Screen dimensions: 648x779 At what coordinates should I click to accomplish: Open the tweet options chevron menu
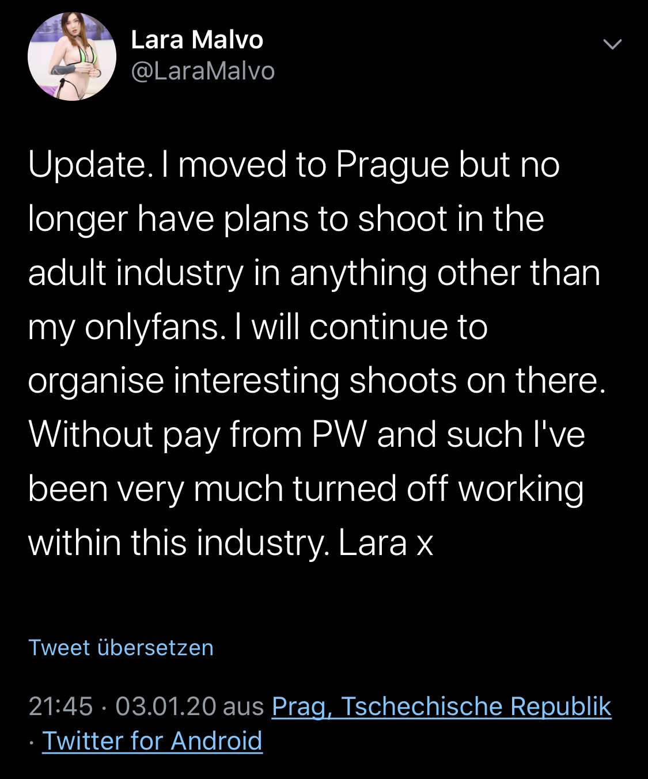(612, 44)
